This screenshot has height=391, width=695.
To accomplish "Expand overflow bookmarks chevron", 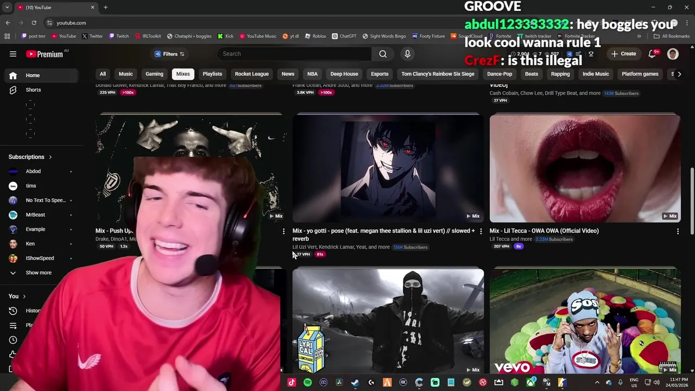I will (x=639, y=36).
